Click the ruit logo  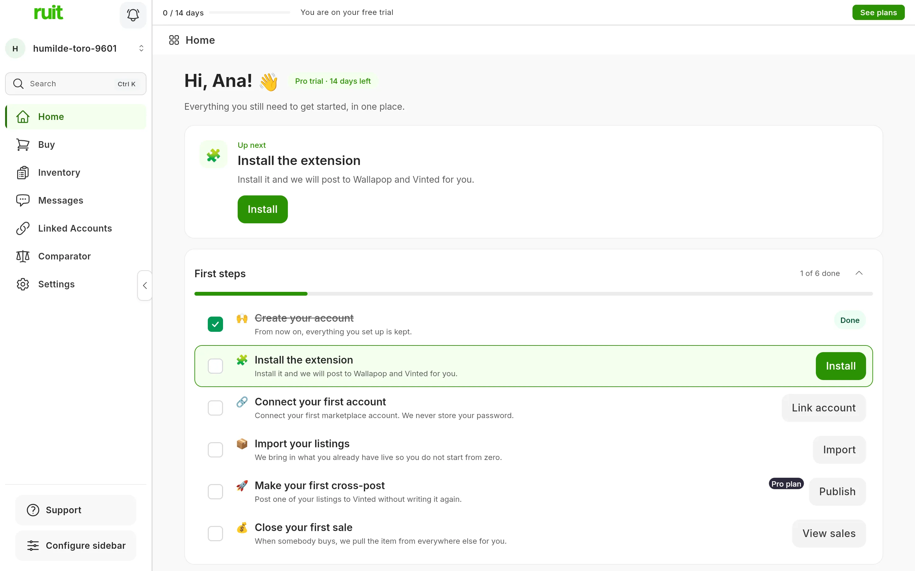pyautogui.click(x=48, y=12)
